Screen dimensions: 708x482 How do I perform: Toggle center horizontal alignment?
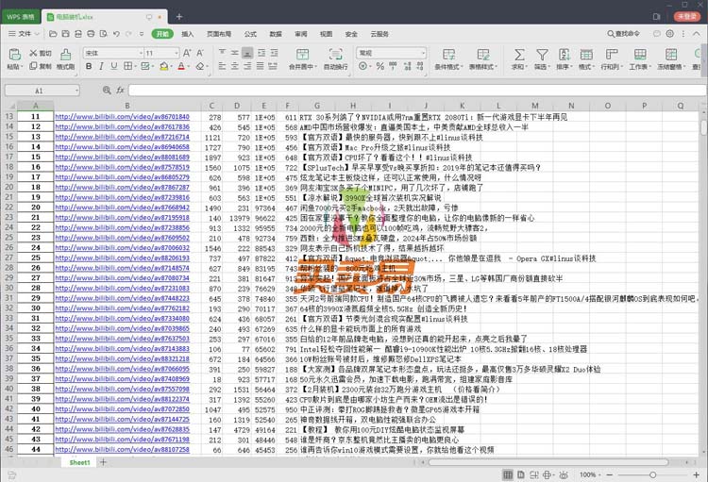(235, 66)
